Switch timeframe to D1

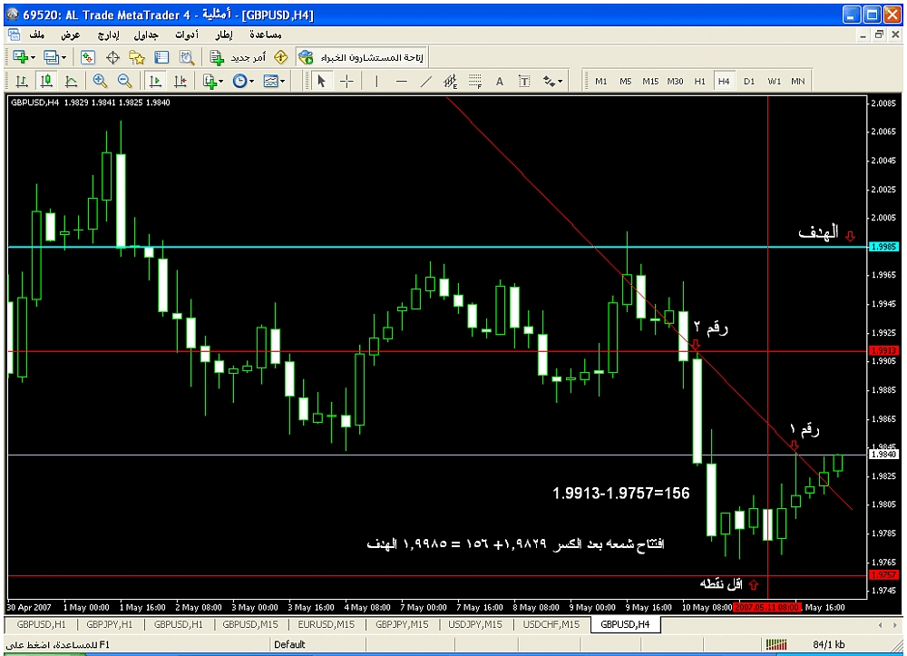click(x=749, y=81)
